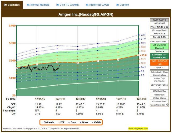The image size is (172, 133).
Task: Click chart icon on Estimates tab
Action: point(5,5)
